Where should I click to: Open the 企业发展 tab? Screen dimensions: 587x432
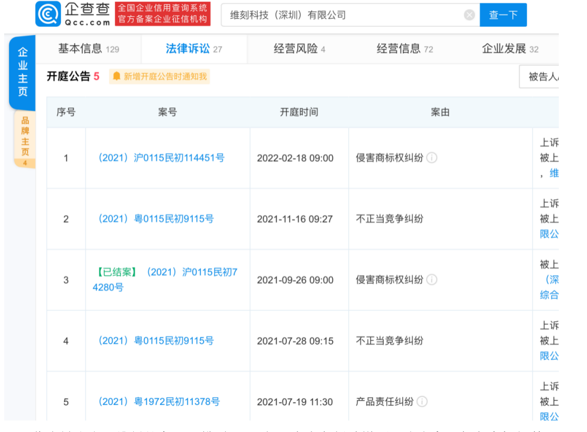click(510, 49)
